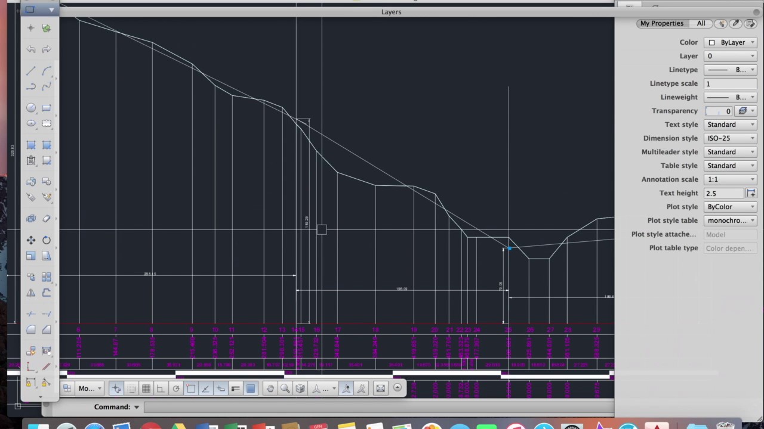Choose the Move tool icon
The height and width of the screenshot is (429, 764).
(31, 240)
